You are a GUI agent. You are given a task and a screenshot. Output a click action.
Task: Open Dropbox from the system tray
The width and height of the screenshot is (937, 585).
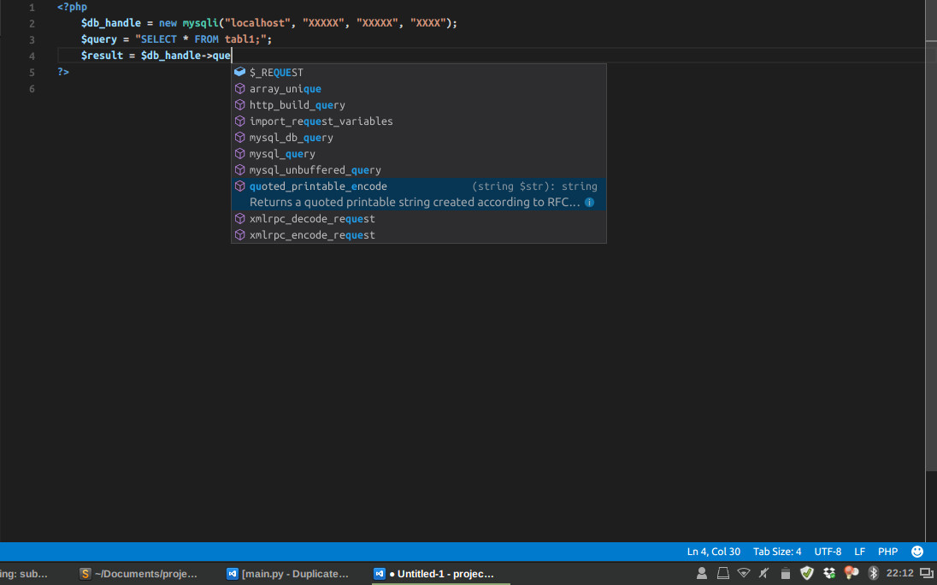pos(829,573)
